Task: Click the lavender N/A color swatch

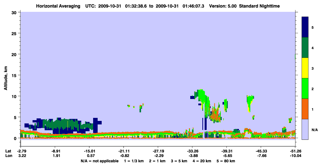Action: pyautogui.click(x=305, y=129)
